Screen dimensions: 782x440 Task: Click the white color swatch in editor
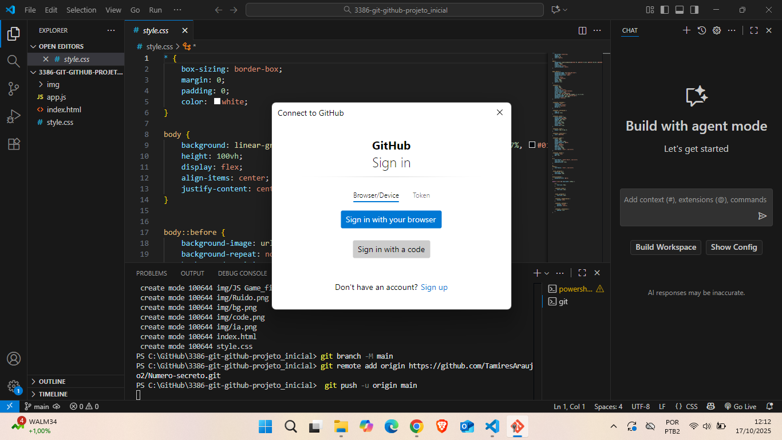pos(218,101)
